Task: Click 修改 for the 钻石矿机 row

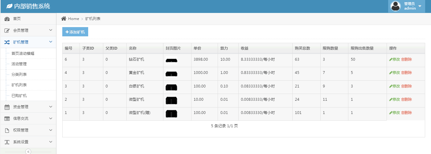Action: (x=395, y=59)
